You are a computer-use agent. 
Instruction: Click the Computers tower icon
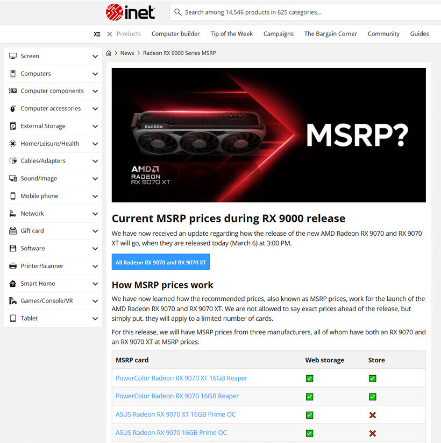[13, 73]
